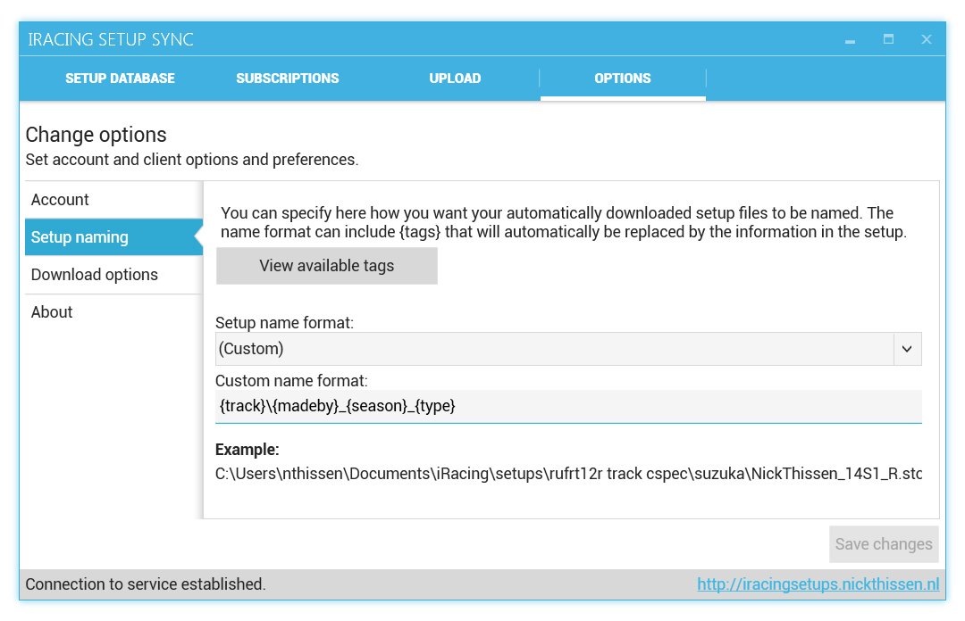Show the Download options section

(113, 274)
